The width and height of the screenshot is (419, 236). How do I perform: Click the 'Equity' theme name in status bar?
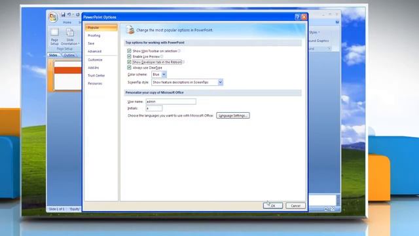click(x=75, y=209)
